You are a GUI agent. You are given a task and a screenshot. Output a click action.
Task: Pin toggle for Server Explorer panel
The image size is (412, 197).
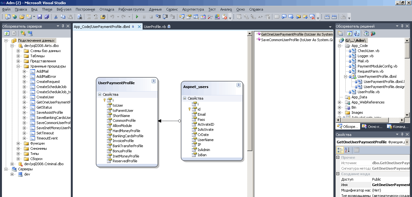[x=63, y=26]
